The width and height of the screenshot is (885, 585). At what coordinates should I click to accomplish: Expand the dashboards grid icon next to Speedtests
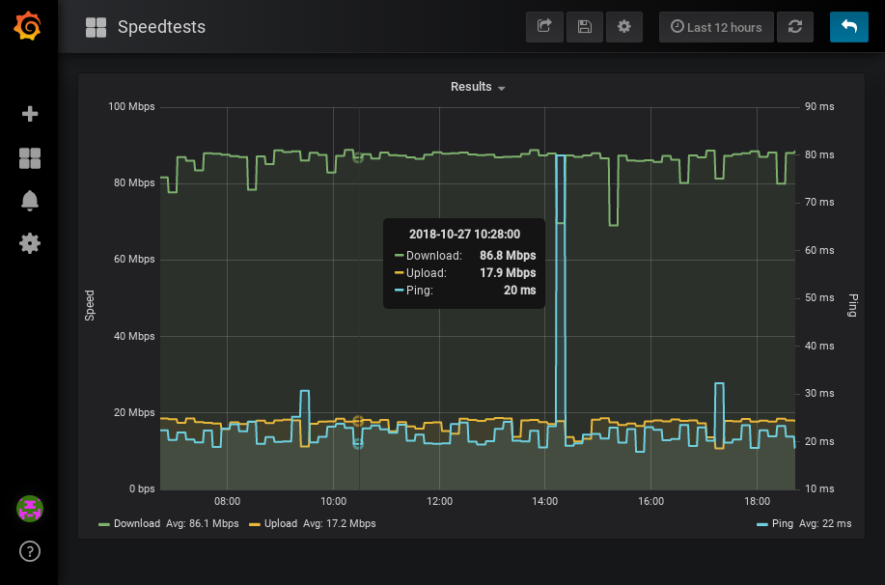pos(95,26)
